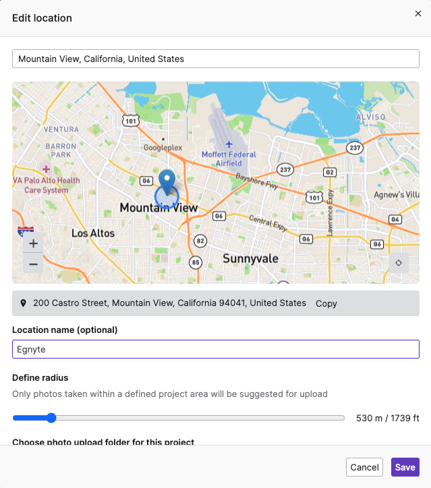
Task: Focus the Location name field containing Egnyte
Action: click(216, 349)
